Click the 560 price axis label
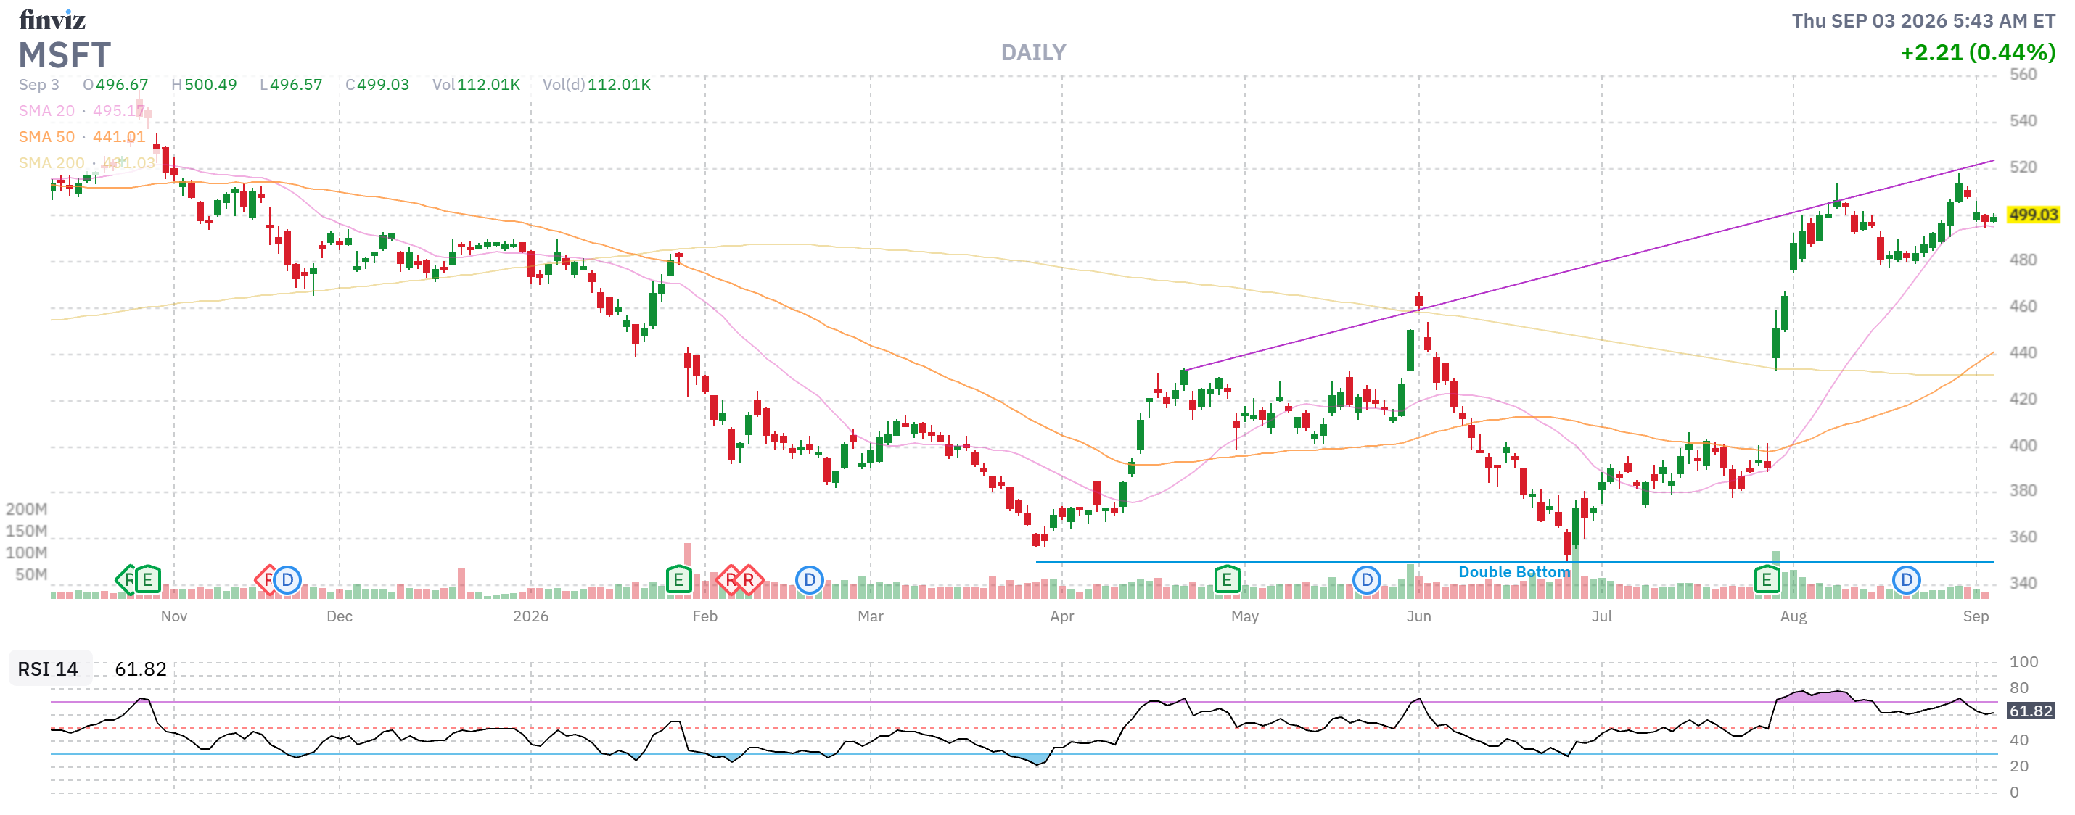The image size is (2075, 815). 2023,75
